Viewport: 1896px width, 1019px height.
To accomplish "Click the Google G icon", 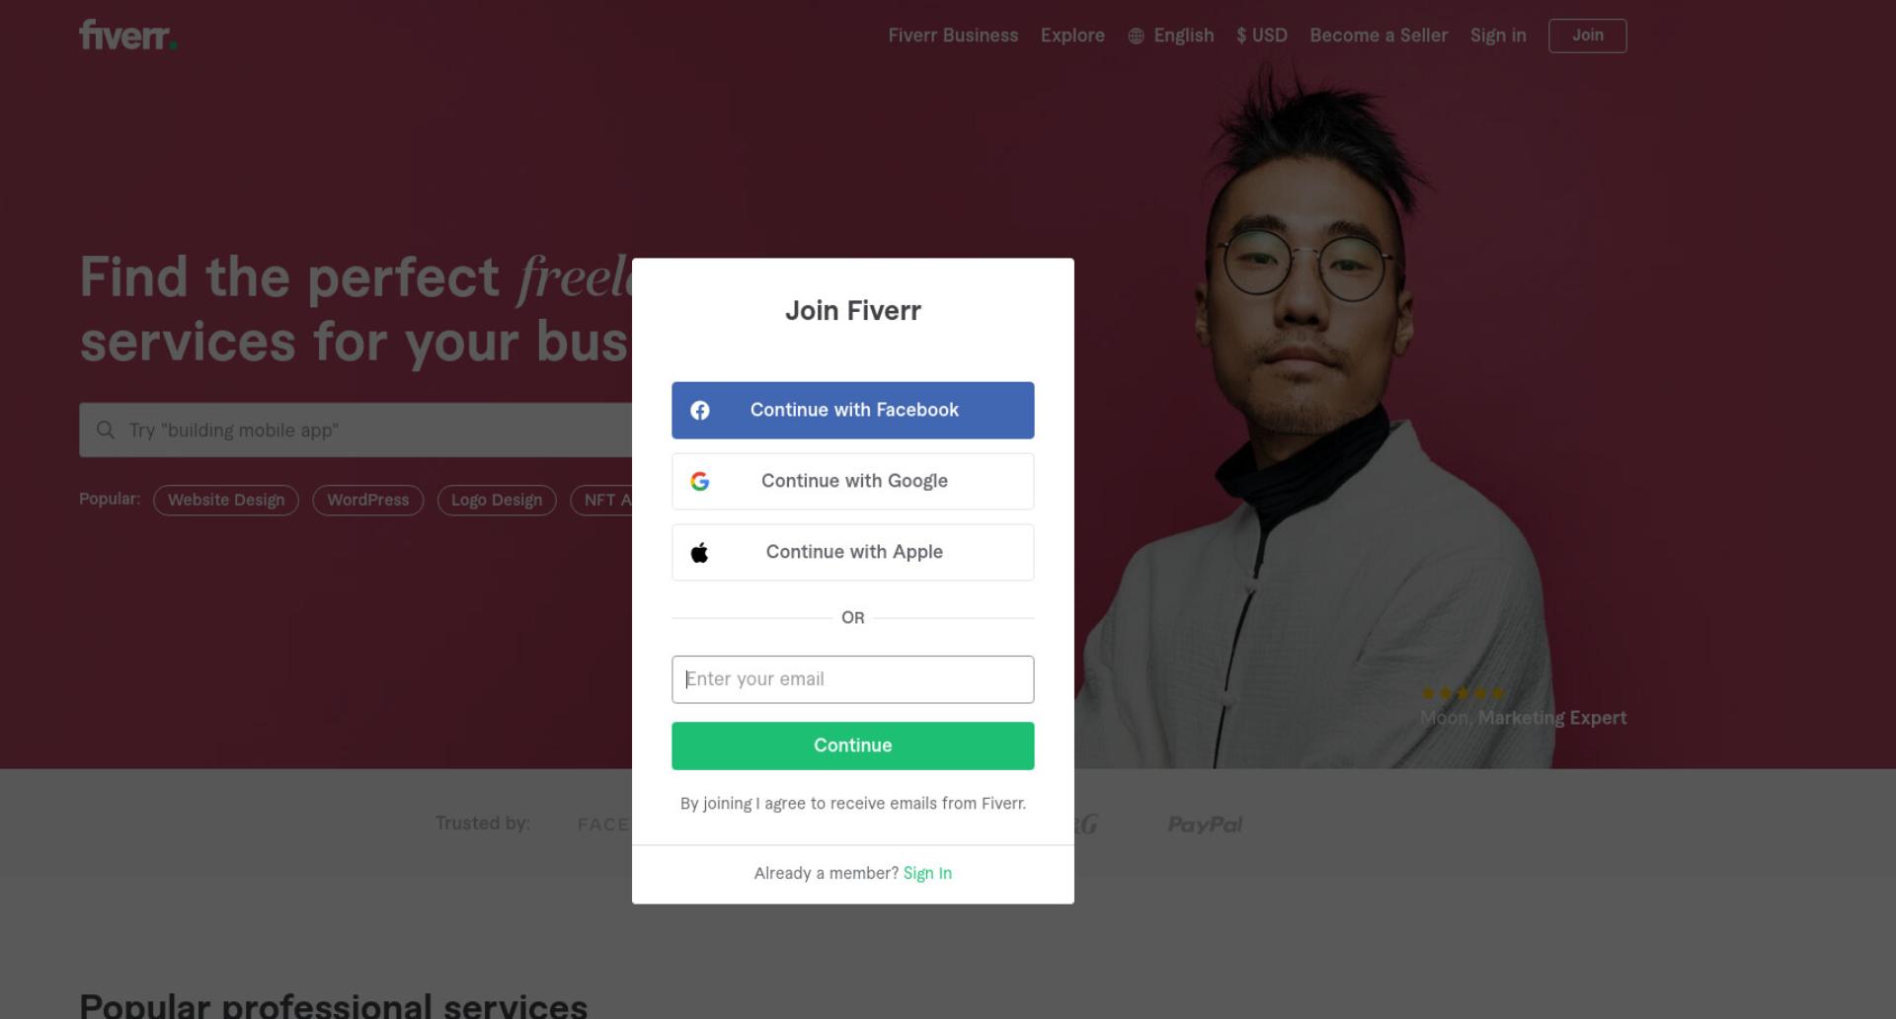I will (700, 481).
